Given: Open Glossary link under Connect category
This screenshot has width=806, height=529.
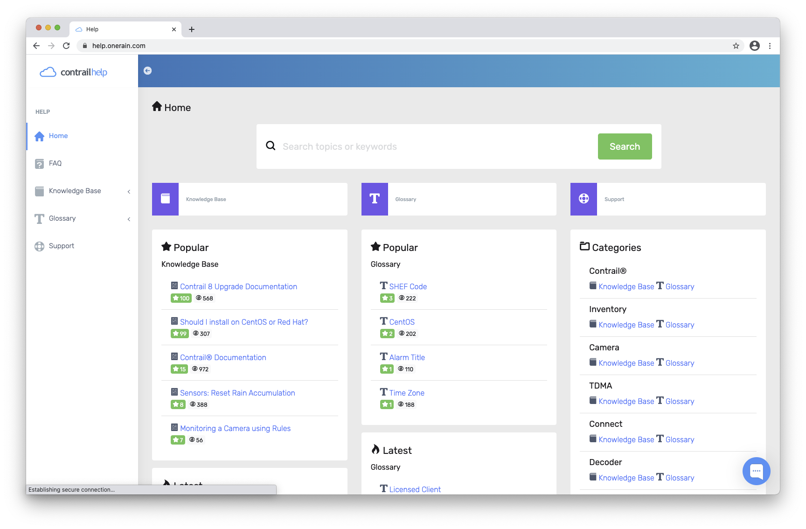Looking at the screenshot, I should [x=680, y=439].
